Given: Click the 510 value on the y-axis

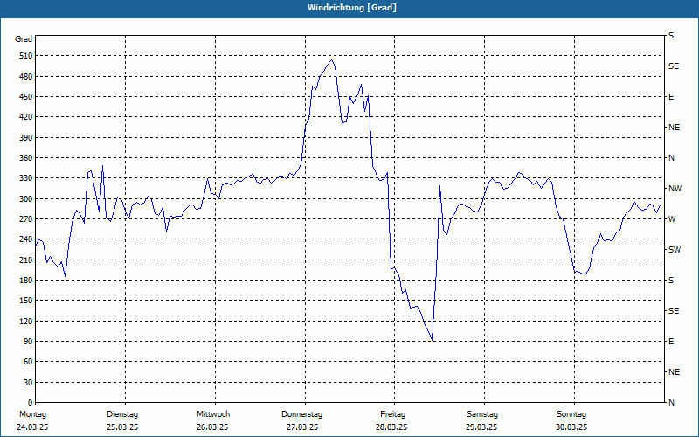Looking at the screenshot, I should point(26,56).
